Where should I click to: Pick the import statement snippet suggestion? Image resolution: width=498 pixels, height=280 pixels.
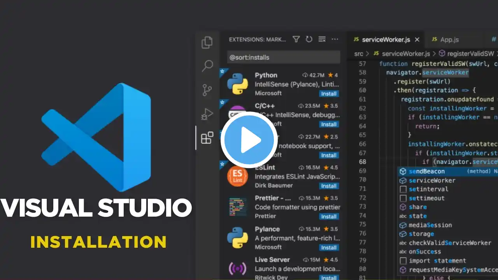click(448, 261)
